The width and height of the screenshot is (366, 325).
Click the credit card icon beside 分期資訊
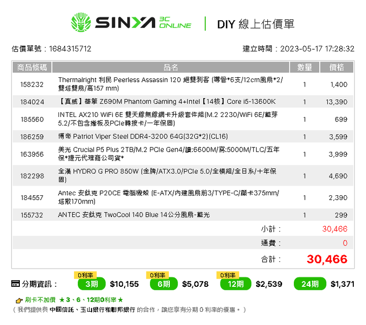click(16, 284)
